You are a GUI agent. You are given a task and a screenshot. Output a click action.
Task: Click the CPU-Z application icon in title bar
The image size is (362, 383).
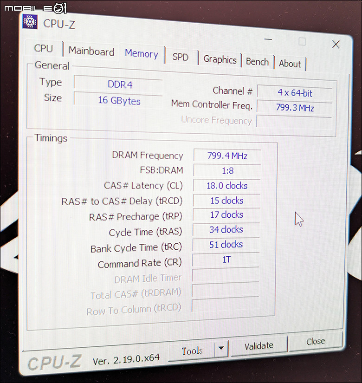(30, 21)
